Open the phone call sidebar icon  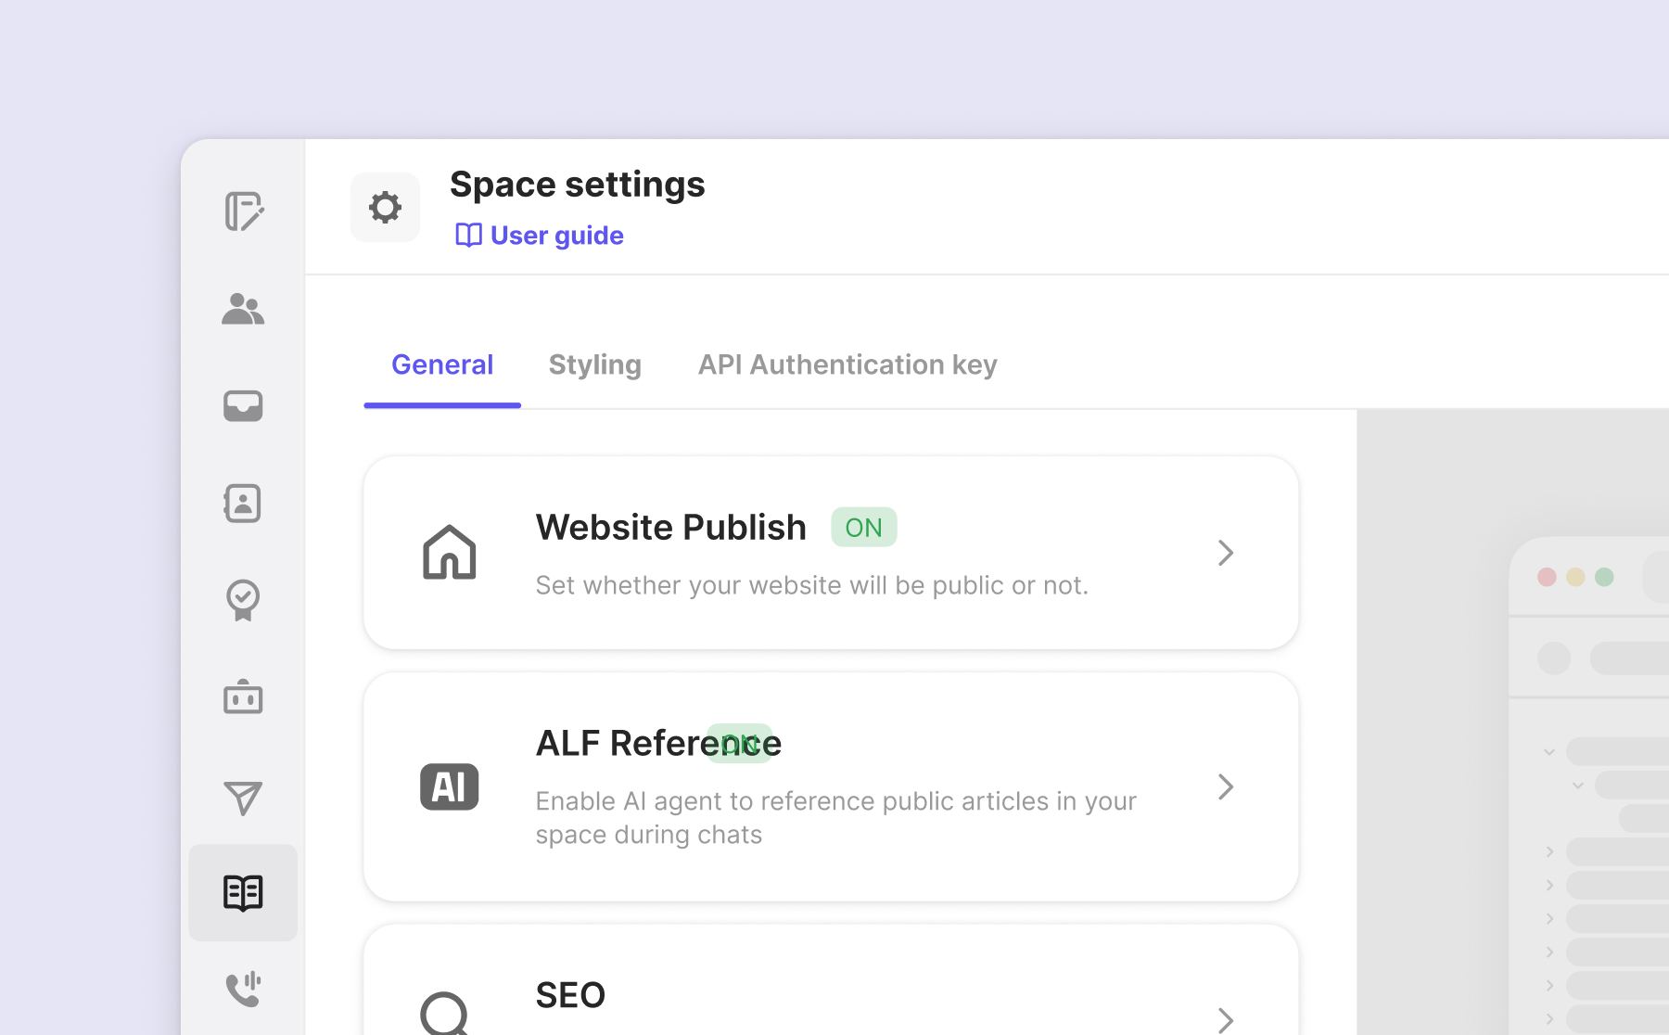click(243, 989)
